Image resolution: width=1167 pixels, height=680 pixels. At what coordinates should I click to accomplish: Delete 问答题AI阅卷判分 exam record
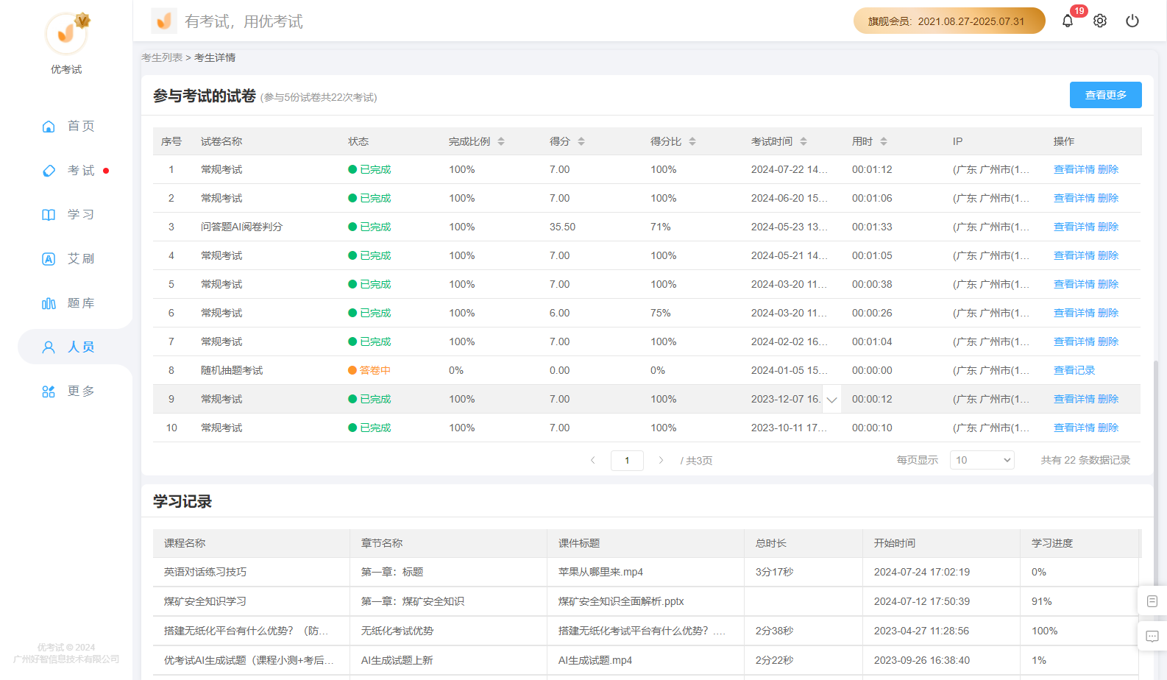pos(1108,227)
